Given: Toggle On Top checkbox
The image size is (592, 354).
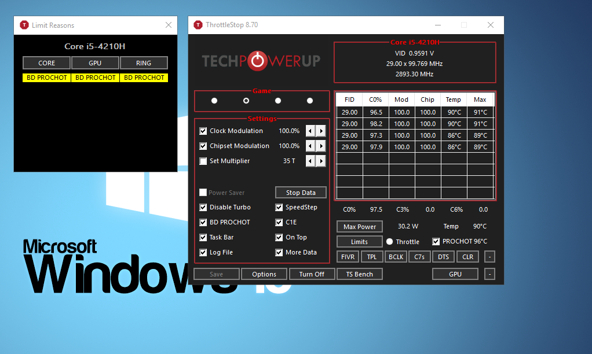Looking at the screenshot, I should pos(279,238).
